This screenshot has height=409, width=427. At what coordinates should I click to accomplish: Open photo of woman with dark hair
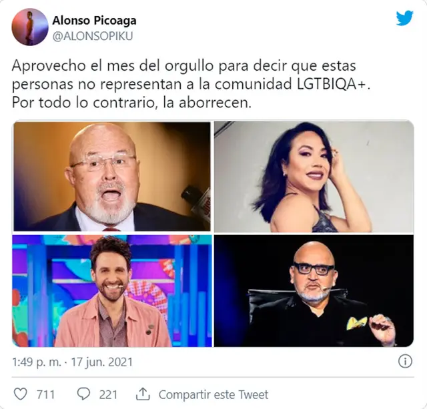coord(314,176)
